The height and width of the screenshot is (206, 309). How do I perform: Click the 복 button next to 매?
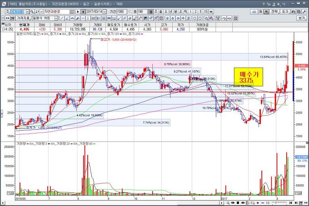(266, 12)
